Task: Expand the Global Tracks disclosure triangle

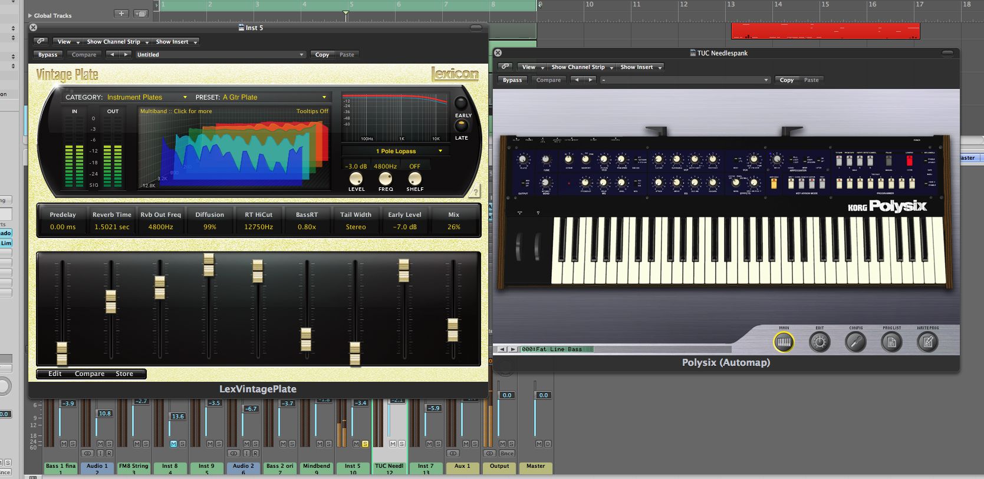Action: (30, 16)
